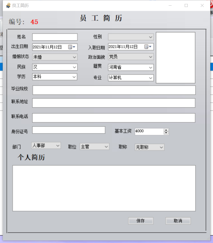Viewport: 213px width, 243px height.
Task: Minimize the 员工简历 window
Action: coord(170,5)
